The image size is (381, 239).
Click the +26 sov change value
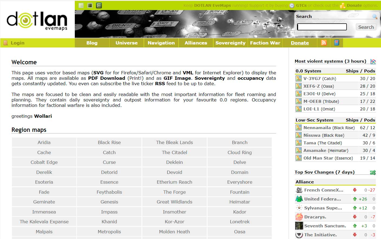click(x=363, y=199)
